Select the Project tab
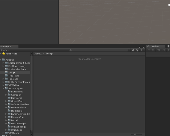This screenshot has width=170, height=136. point(7,46)
